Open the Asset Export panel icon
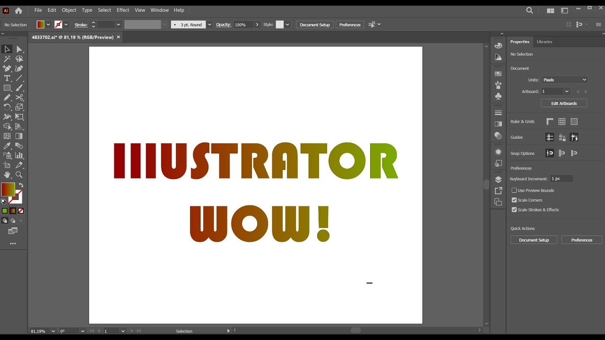This screenshot has height=340, width=605. [498, 191]
